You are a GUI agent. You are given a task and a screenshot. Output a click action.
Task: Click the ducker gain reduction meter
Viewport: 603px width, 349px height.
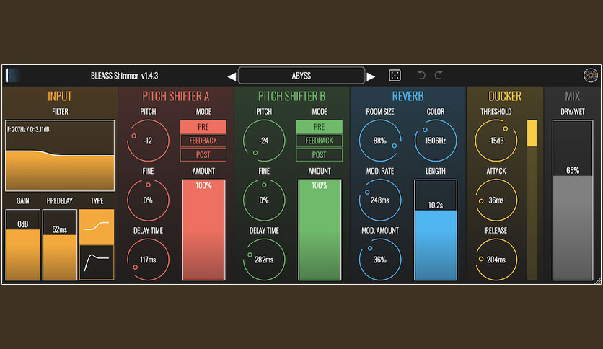[x=532, y=200]
